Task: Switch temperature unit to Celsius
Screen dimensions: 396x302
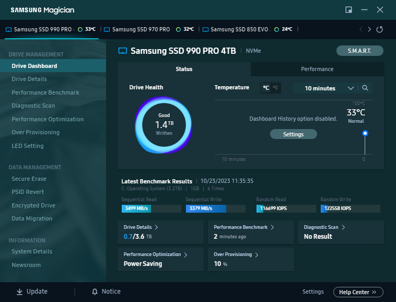Action: (x=266, y=88)
